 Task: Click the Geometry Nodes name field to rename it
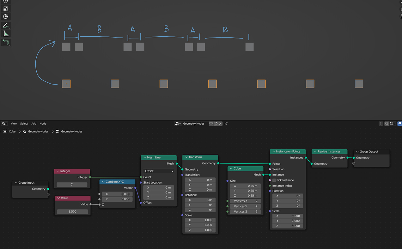pyautogui.click(x=194, y=123)
